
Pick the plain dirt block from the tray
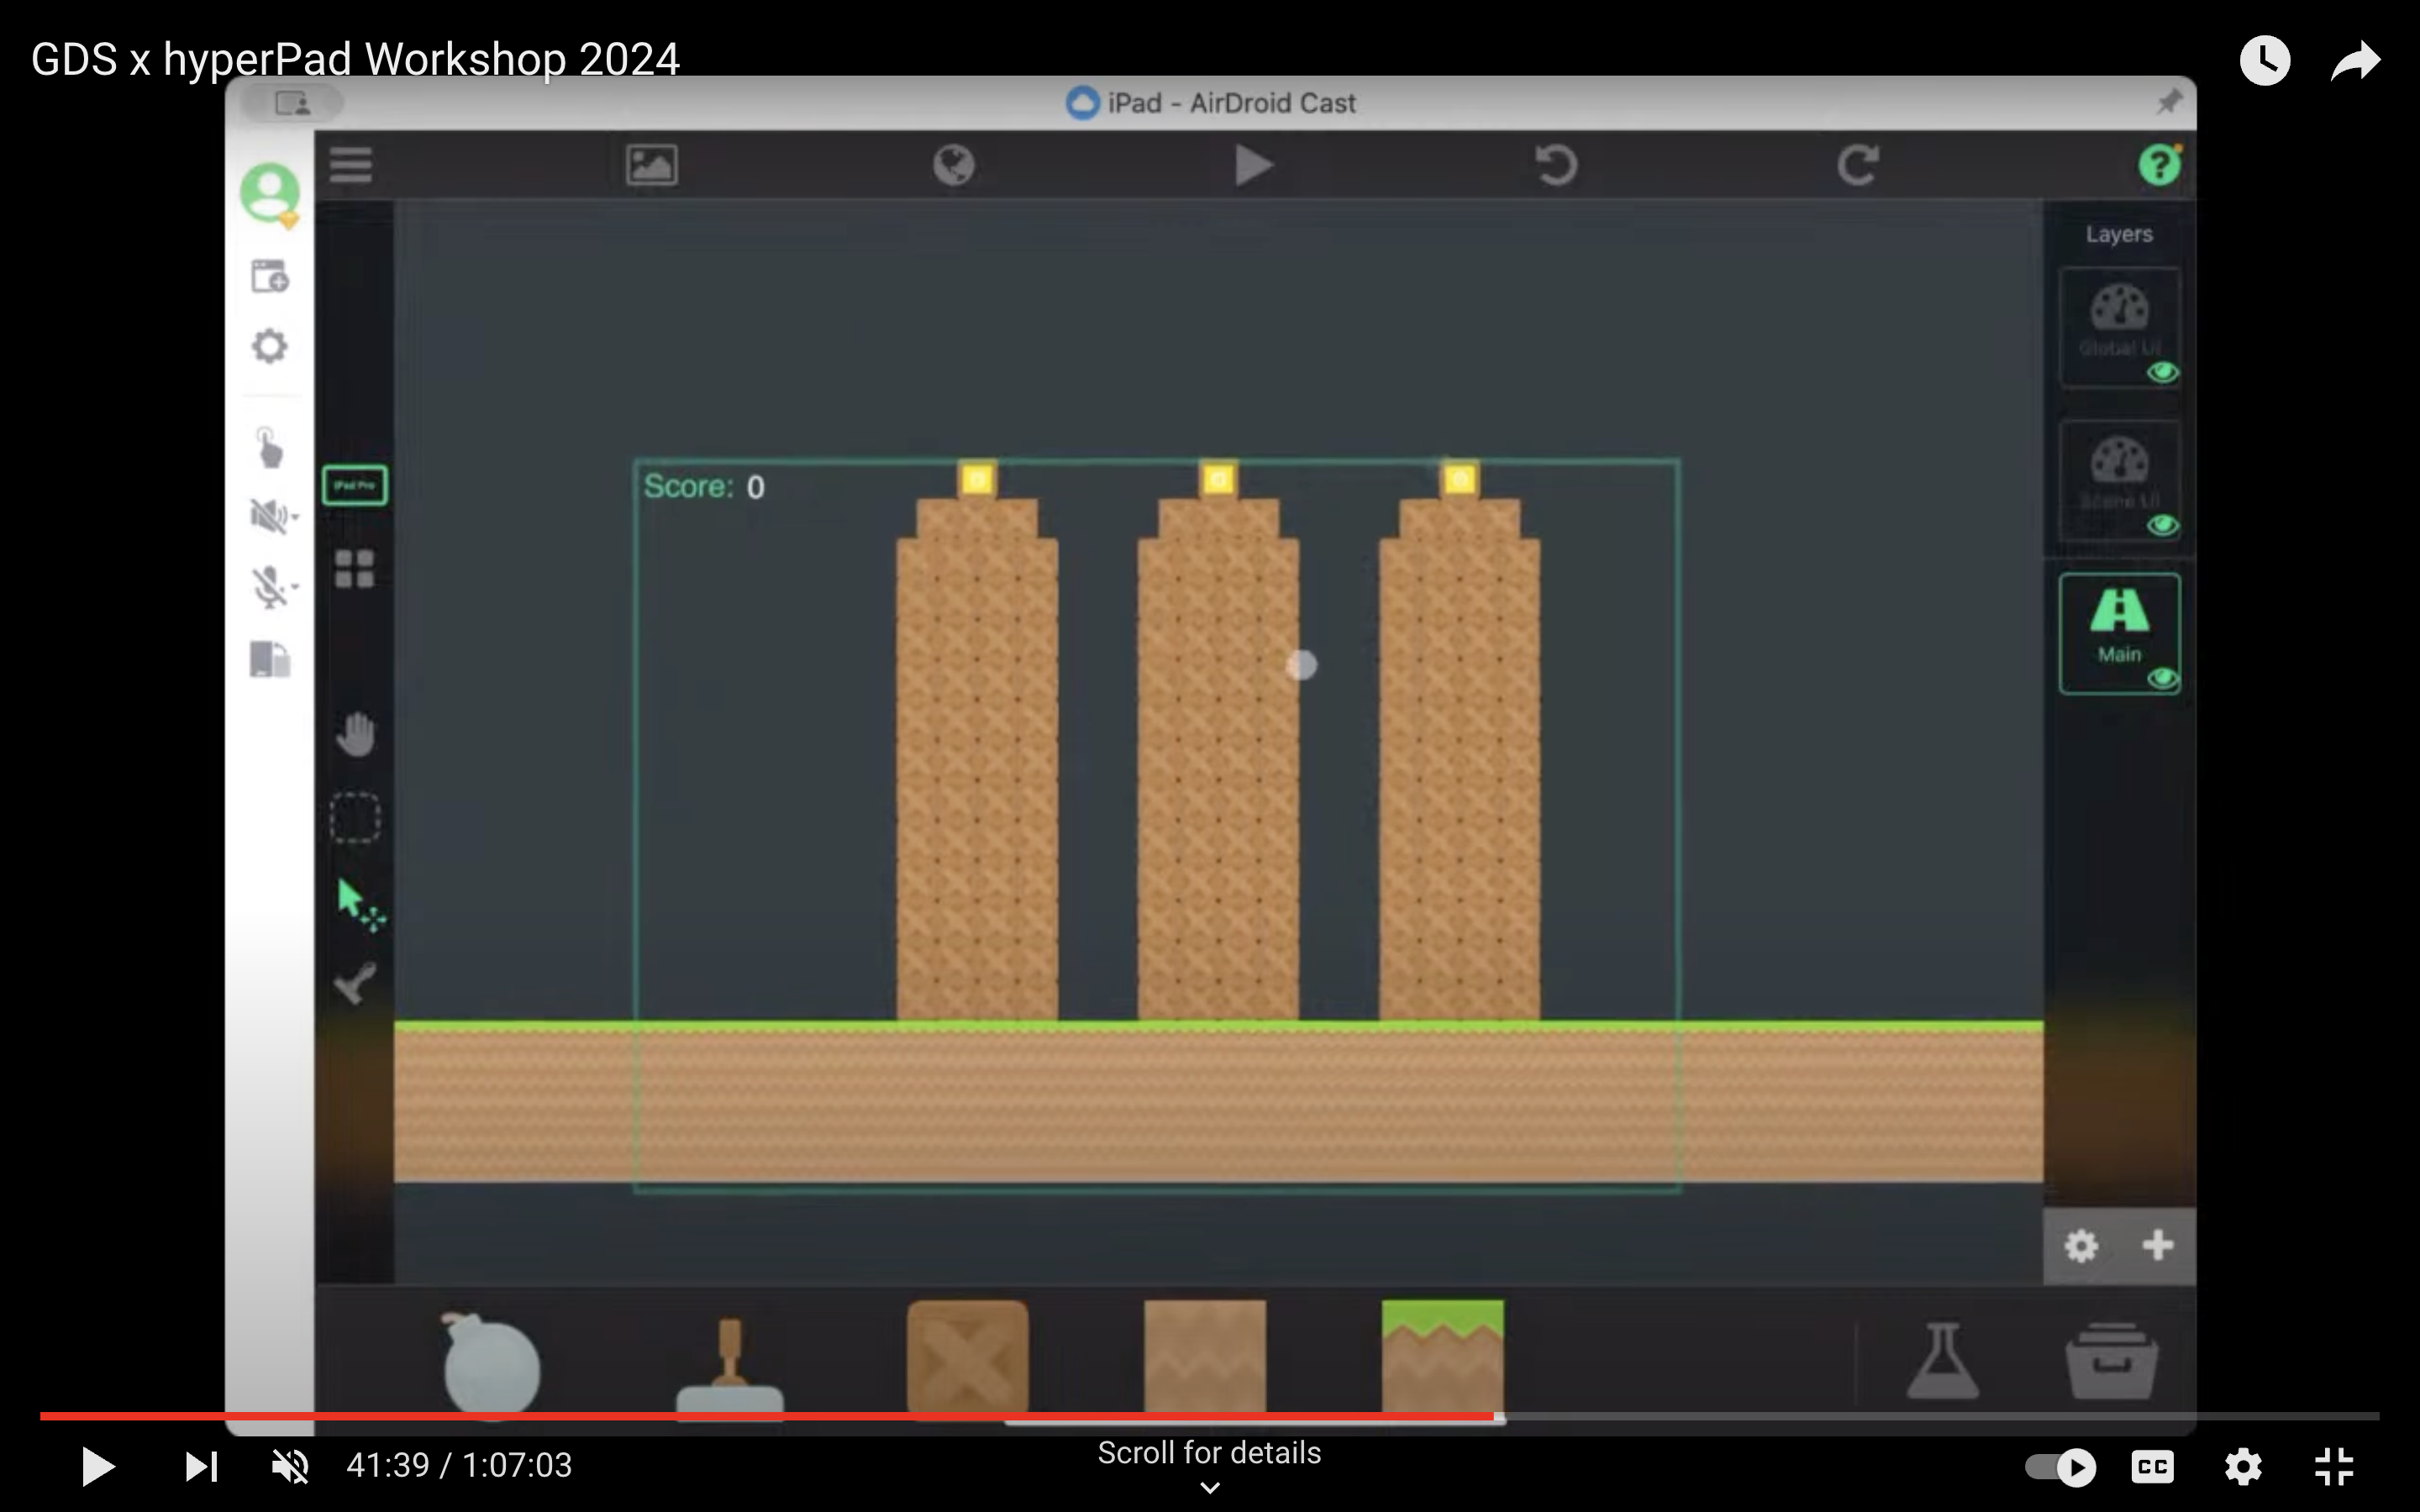1205,1358
